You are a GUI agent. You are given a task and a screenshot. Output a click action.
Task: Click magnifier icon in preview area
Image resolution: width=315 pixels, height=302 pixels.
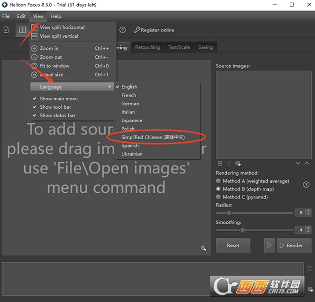pos(204,248)
